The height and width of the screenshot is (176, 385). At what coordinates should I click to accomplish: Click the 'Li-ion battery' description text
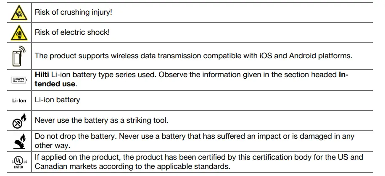[x=57, y=100]
